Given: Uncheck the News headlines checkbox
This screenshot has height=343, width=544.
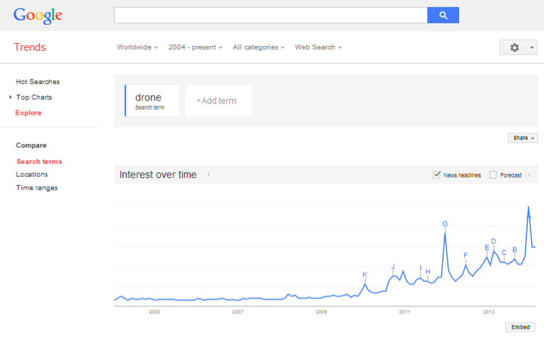Looking at the screenshot, I should click(x=436, y=175).
